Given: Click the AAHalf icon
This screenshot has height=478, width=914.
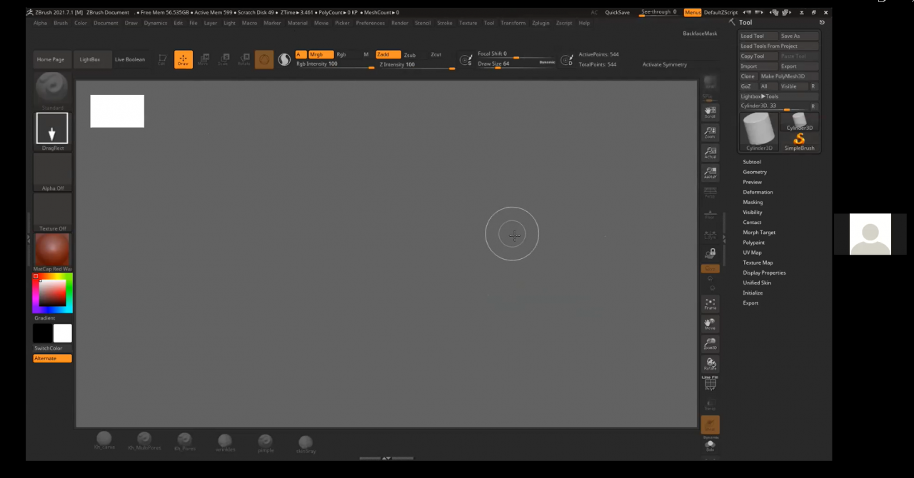Looking at the screenshot, I should (x=710, y=172).
